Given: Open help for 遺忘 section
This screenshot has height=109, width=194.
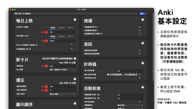Looking at the screenshot, I should click(x=75, y=79).
